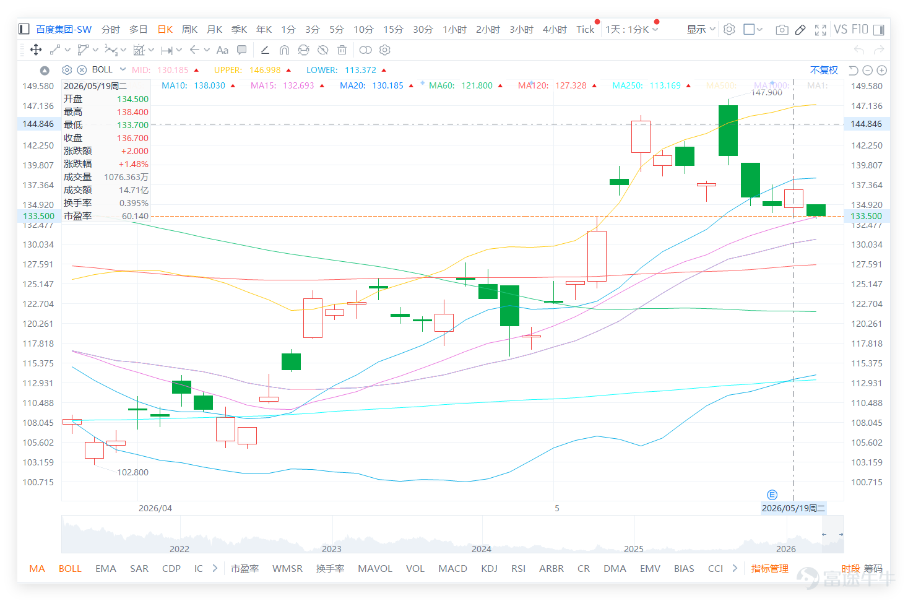The width and height of the screenshot is (908, 601).
Task: Open 指标管理 indicator management
Action: (x=770, y=568)
